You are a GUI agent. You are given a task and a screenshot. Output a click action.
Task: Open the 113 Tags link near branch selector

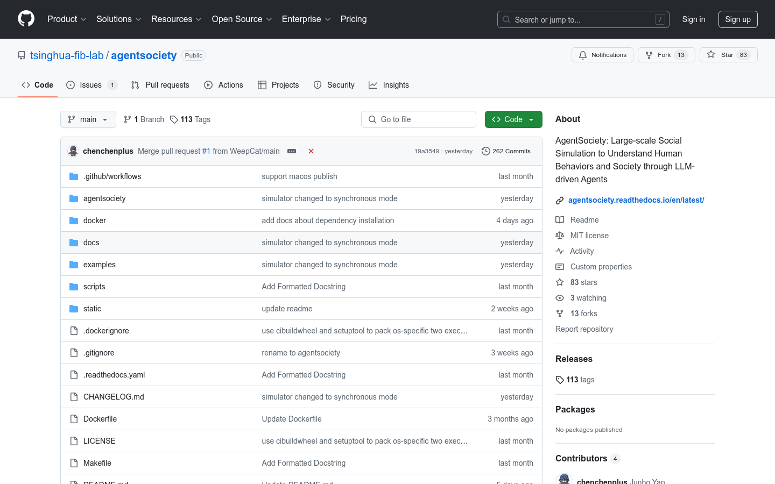[190, 119]
